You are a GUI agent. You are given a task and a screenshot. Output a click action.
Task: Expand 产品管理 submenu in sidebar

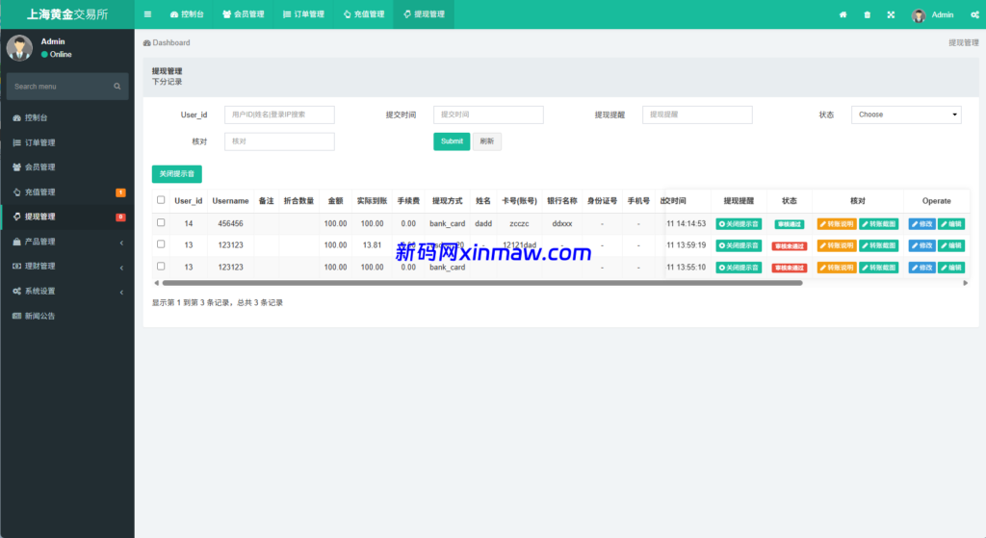[x=67, y=242]
